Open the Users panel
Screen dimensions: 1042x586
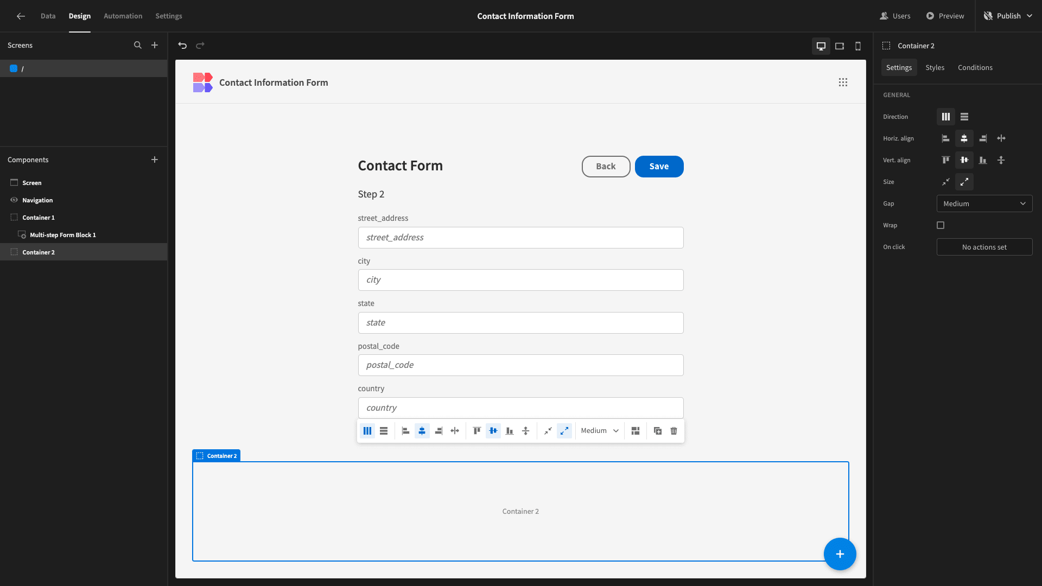[x=895, y=16]
